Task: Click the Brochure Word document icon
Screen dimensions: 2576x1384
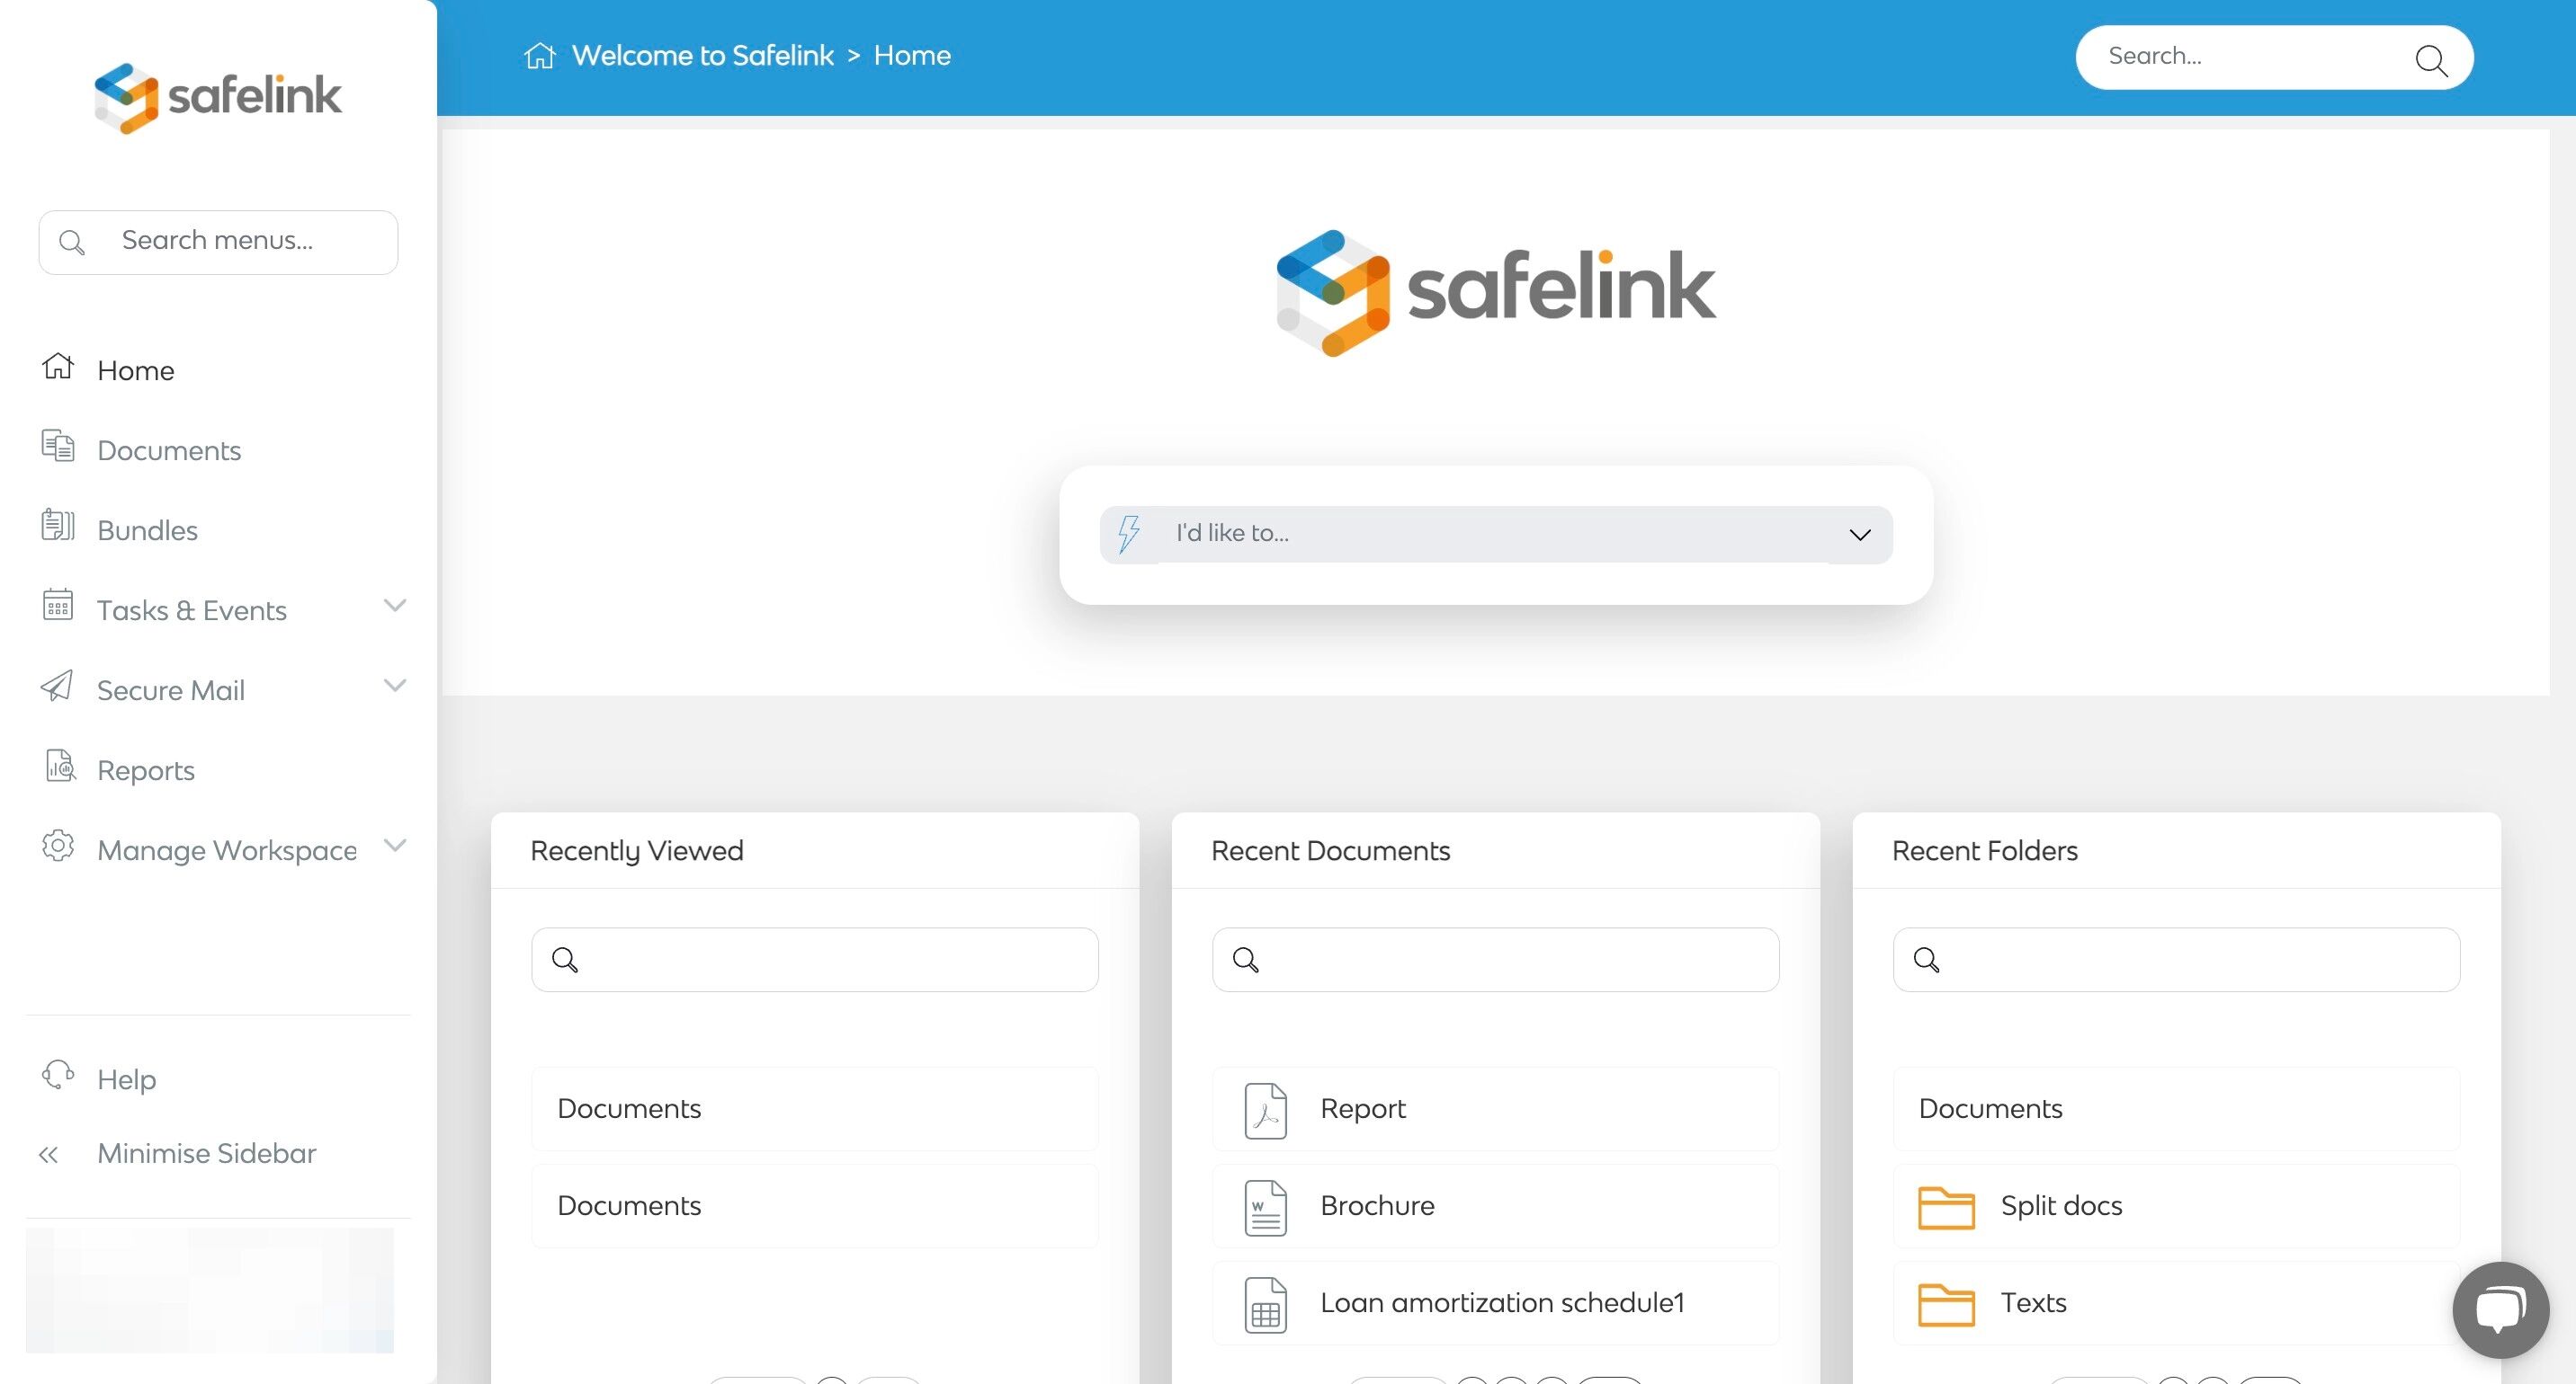Action: click(x=1265, y=1207)
